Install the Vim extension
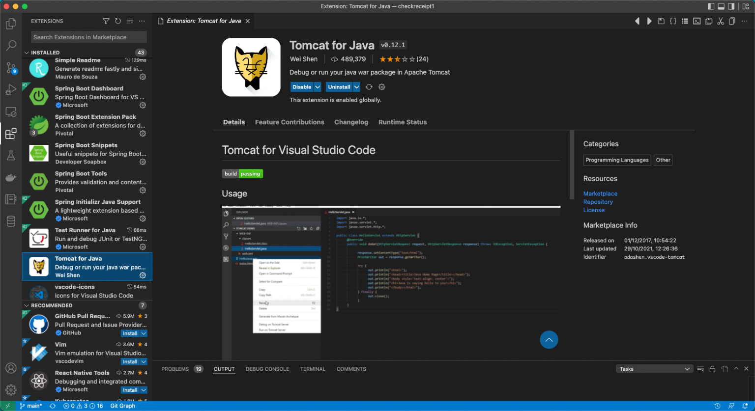The height and width of the screenshot is (411, 755). [x=130, y=361]
